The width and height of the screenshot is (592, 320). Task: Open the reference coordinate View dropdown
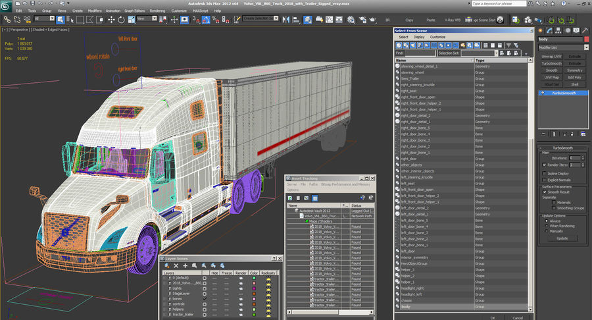pos(147,19)
